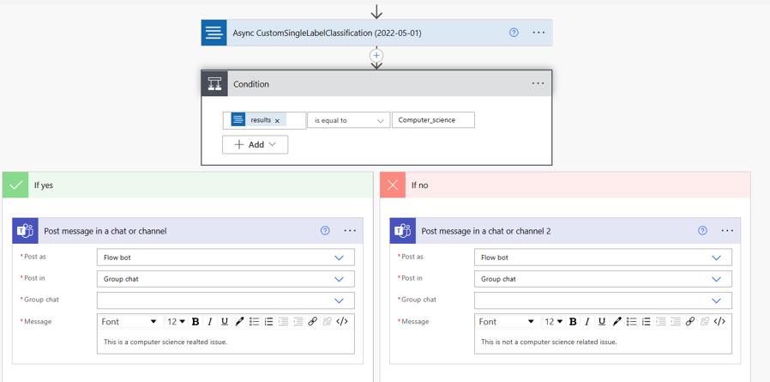Open Font dropdown in If no message editor
This screenshot has height=382, width=770.
coord(506,322)
